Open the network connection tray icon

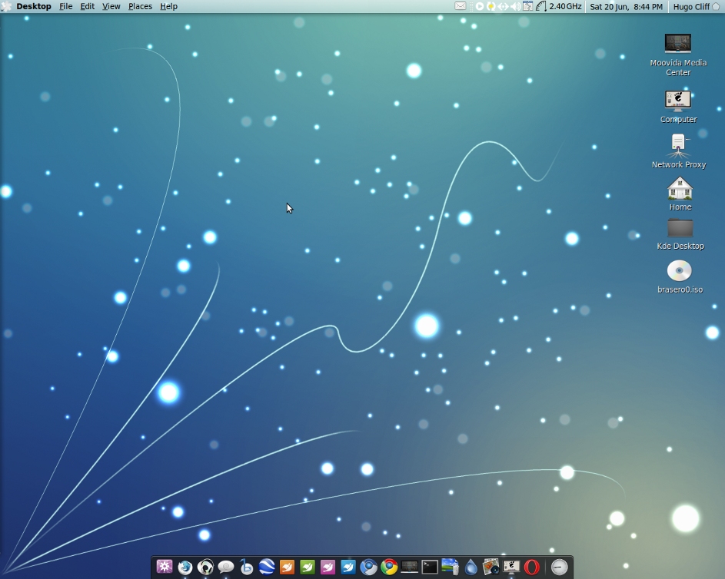pos(503,6)
